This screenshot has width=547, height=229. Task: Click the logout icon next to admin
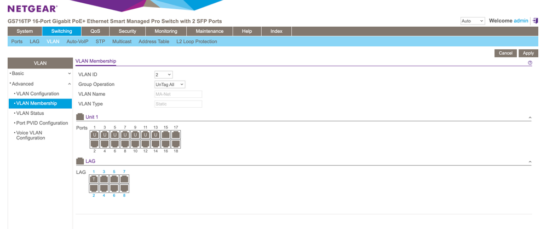536,21
